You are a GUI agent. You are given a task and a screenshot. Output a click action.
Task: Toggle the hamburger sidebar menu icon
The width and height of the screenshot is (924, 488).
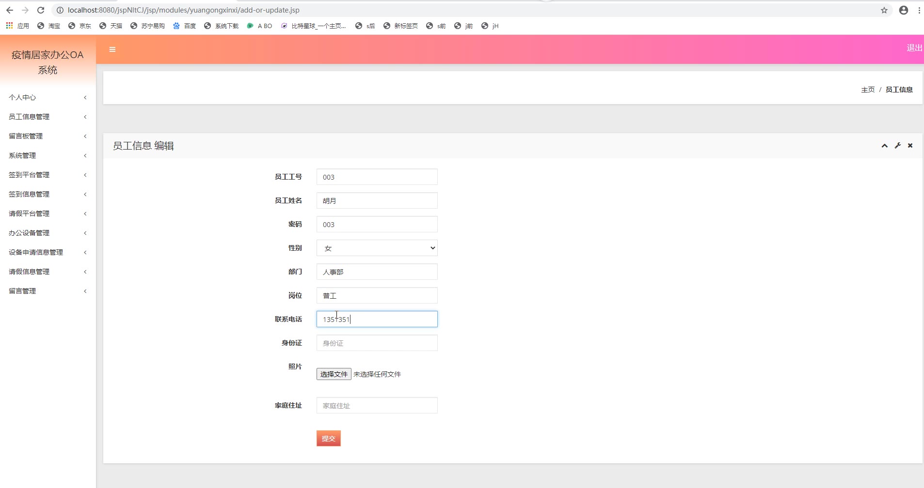pyautogui.click(x=112, y=49)
